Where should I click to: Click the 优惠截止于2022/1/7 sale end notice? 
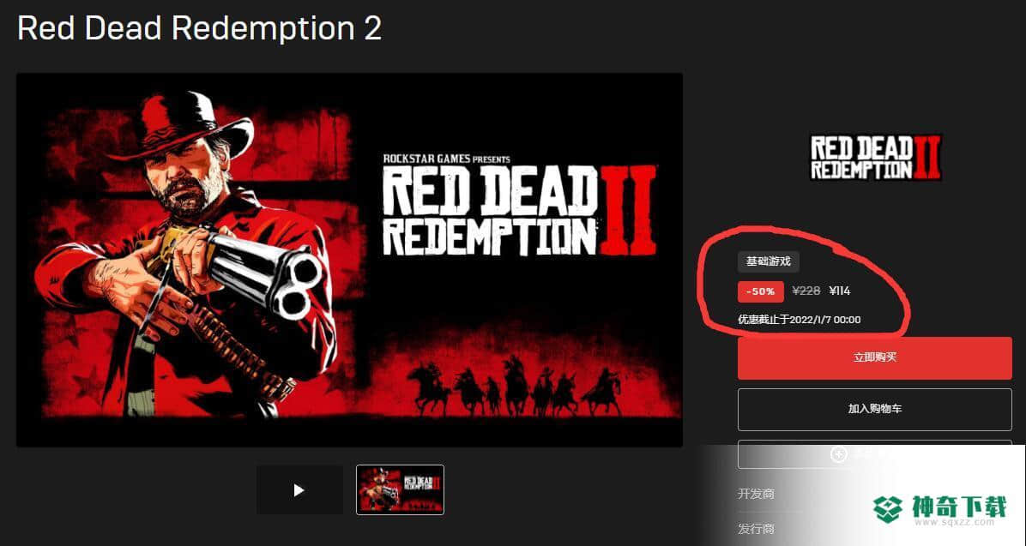[x=799, y=320]
